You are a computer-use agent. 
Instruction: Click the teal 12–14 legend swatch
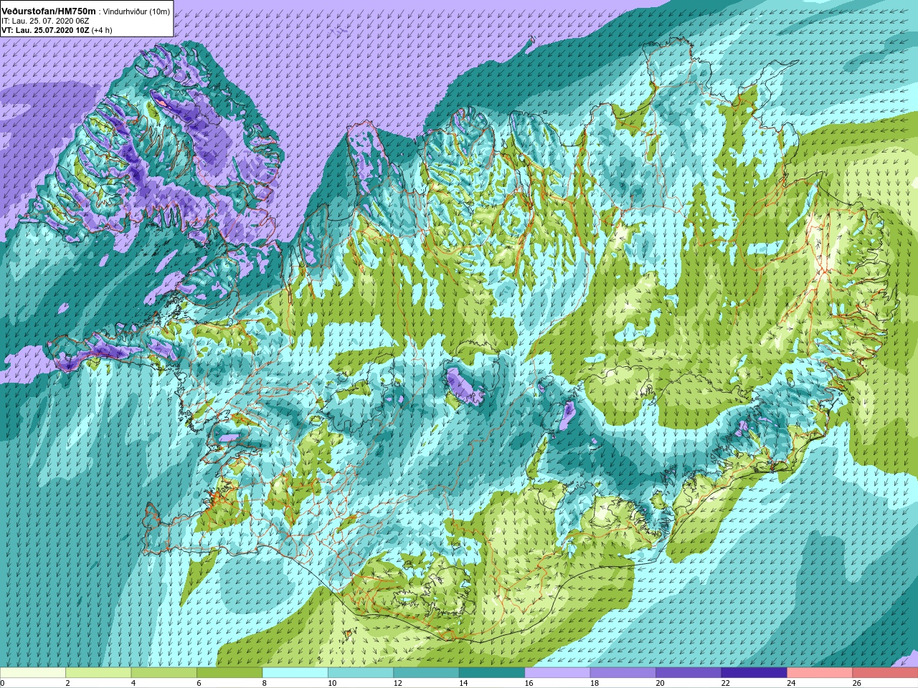coord(426,673)
